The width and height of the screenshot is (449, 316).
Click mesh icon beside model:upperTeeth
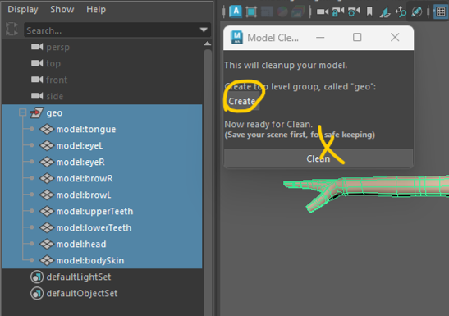(47, 211)
